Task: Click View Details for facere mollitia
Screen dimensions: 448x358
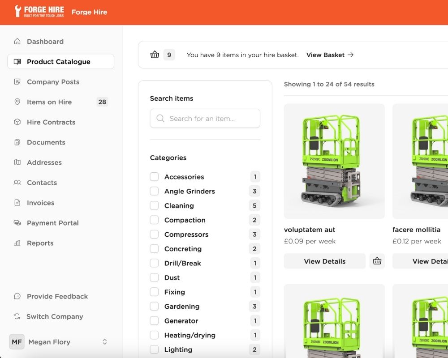Action: (x=420, y=261)
